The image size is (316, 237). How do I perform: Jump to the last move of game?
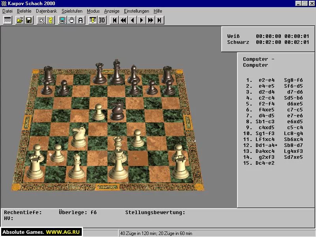pos(160,20)
